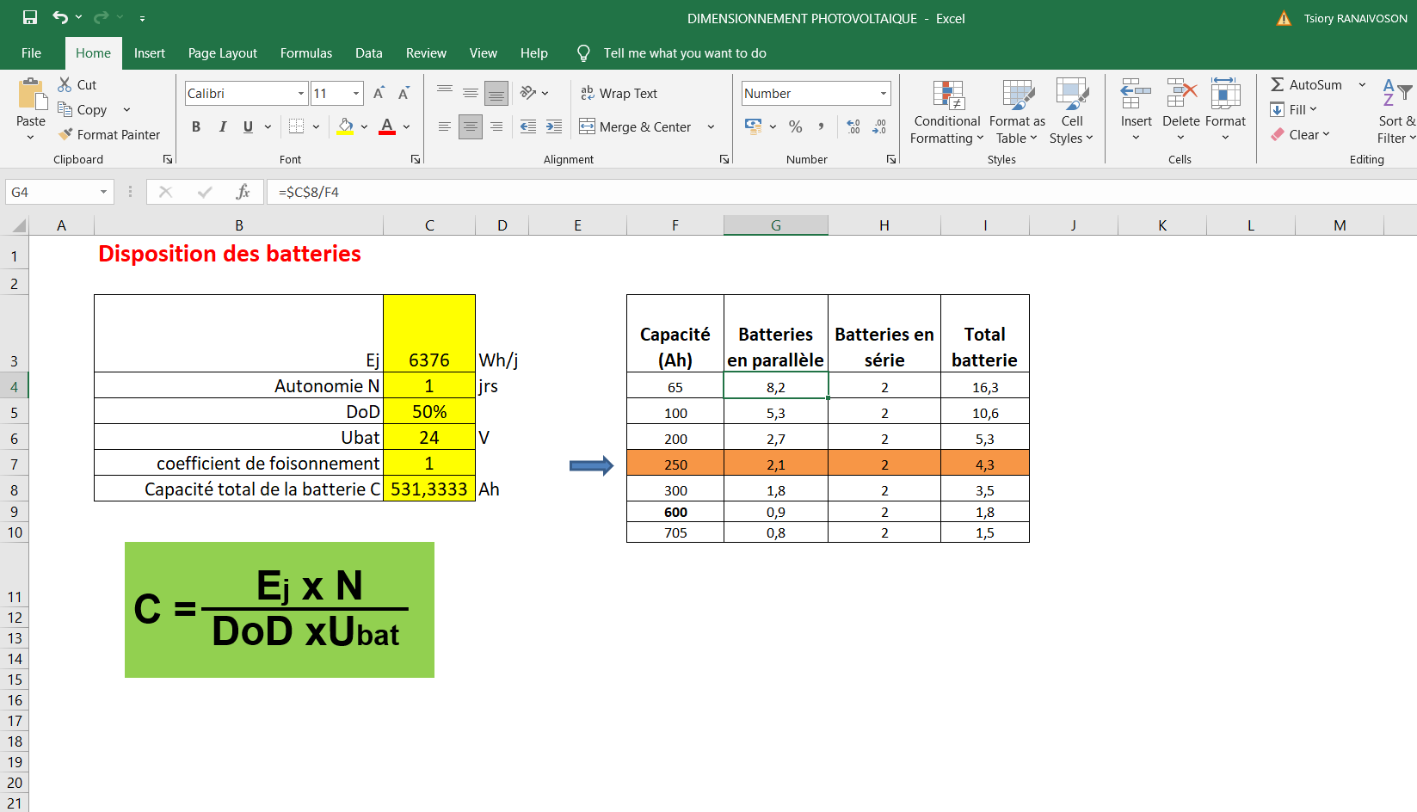Apply Comma Style number format

[x=821, y=126]
